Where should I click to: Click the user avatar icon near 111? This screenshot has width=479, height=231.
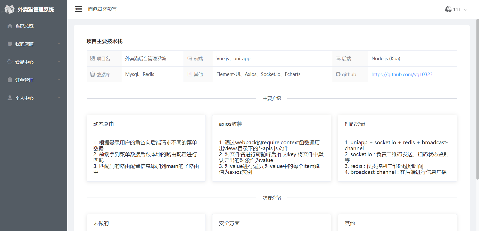coord(448,9)
